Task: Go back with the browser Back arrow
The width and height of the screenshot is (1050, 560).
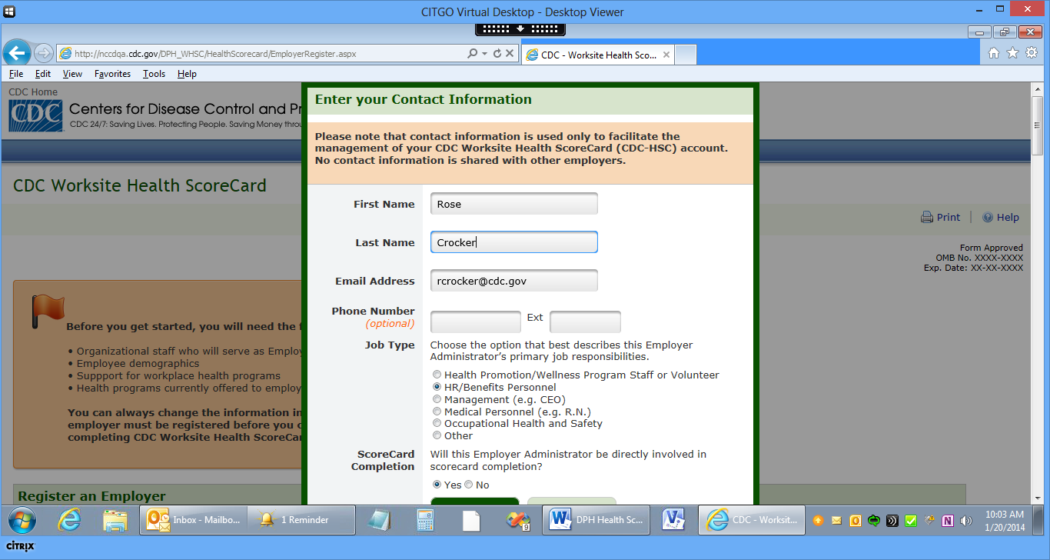Action: pyautogui.click(x=17, y=53)
